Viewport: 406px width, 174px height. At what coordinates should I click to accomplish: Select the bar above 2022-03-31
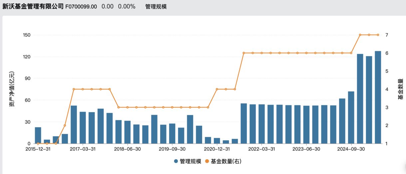point(262,124)
